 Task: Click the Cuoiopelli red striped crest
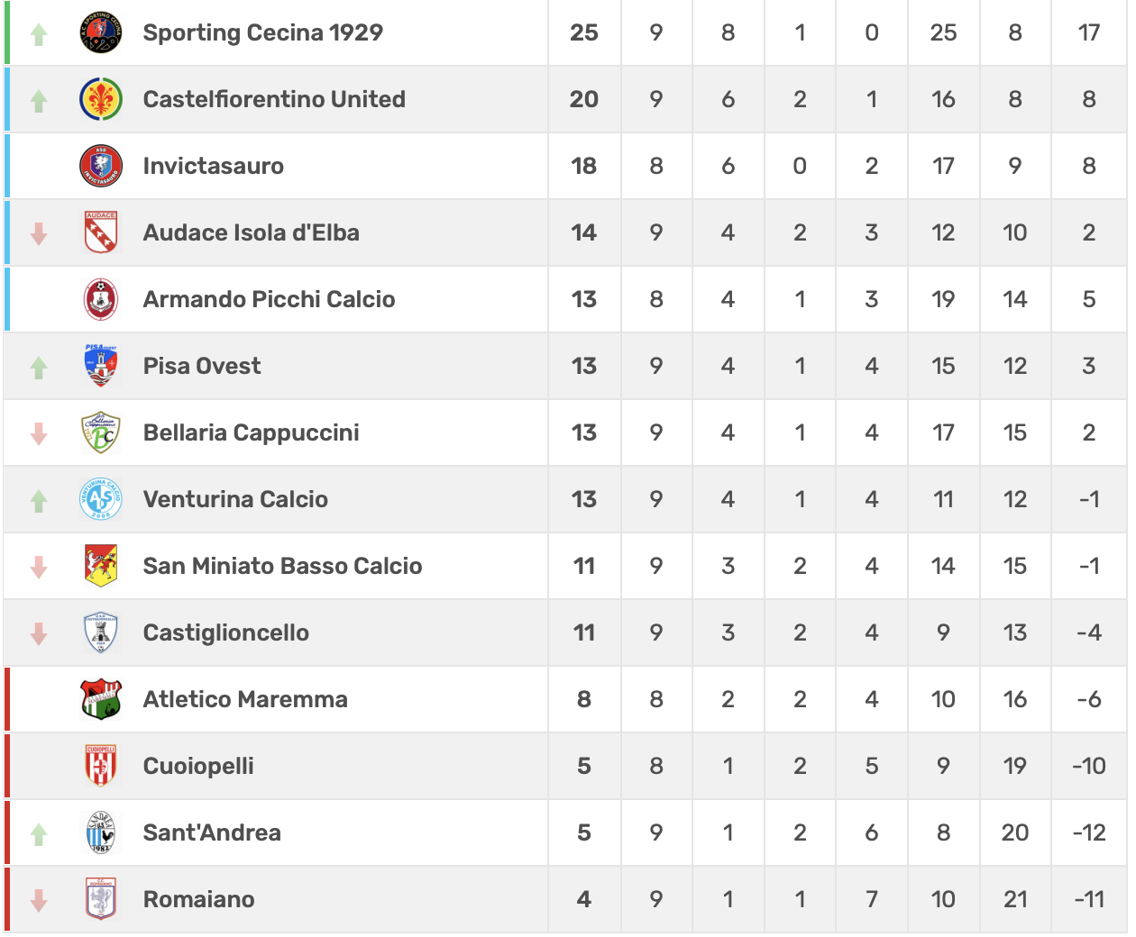click(x=101, y=767)
